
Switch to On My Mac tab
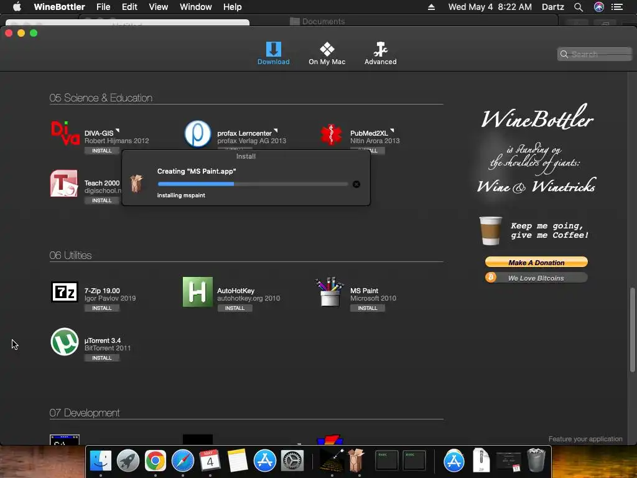(327, 54)
